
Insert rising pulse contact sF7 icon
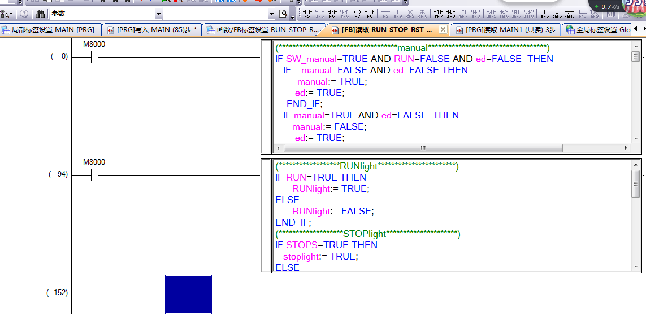pos(439,14)
